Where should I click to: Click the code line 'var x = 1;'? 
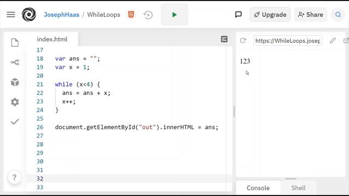point(73,67)
